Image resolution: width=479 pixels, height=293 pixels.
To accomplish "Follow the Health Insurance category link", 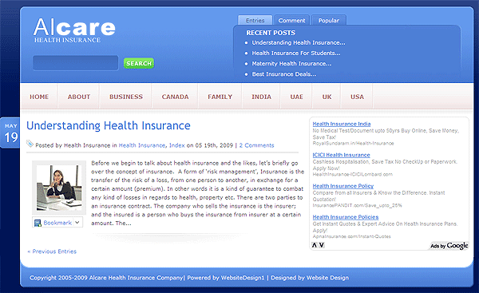I will coord(142,145).
